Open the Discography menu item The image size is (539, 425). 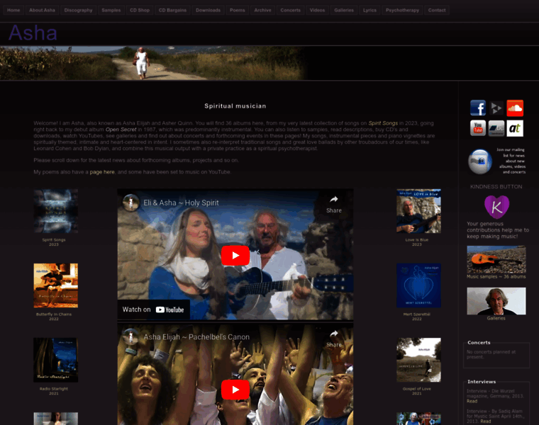click(79, 11)
